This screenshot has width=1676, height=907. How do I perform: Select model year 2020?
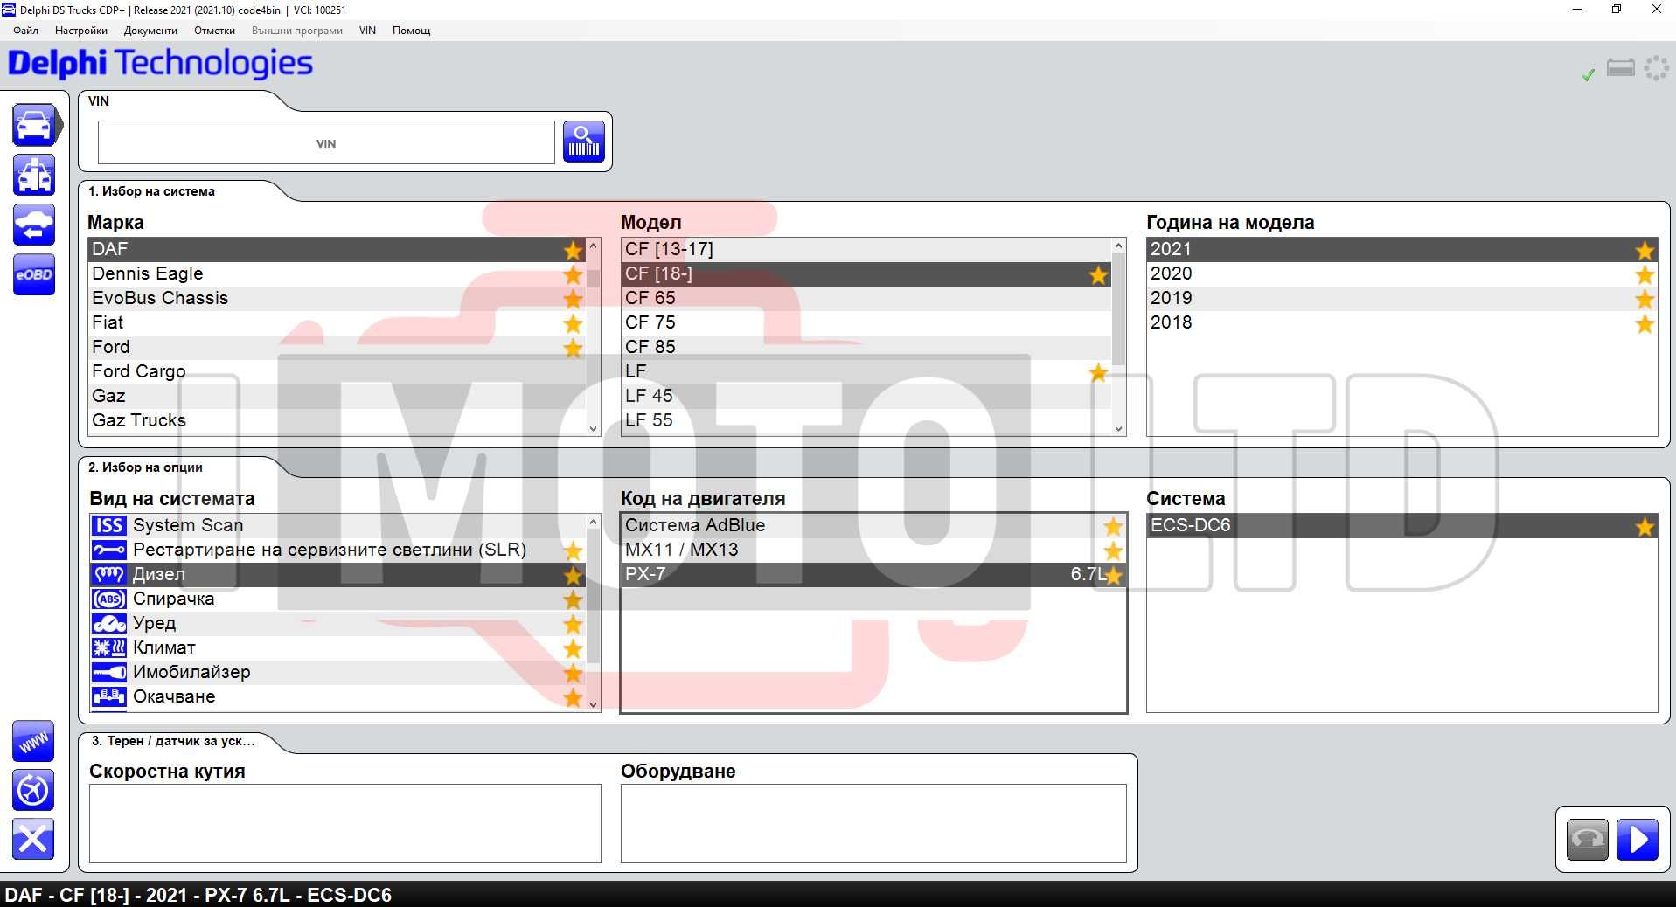pyautogui.click(x=1401, y=273)
